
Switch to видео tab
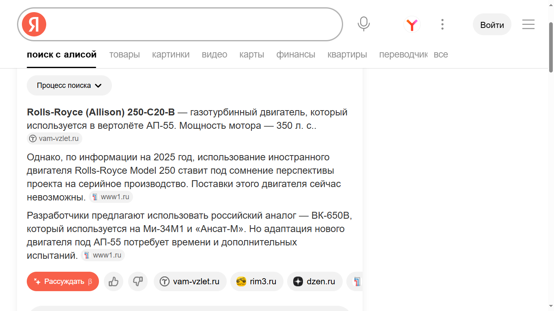(x=215, y=55)
